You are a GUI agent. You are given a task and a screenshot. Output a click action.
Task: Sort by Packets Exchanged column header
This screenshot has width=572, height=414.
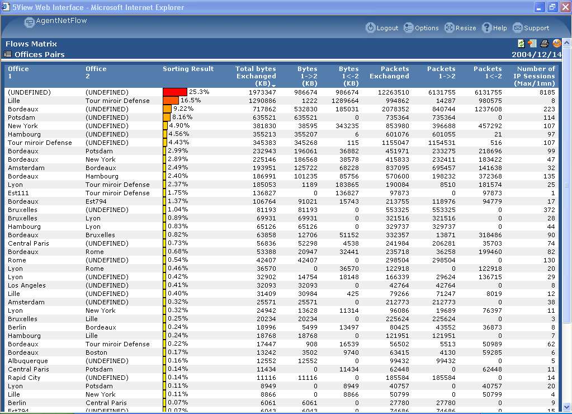pyautogui.click(x=389, y=72)
